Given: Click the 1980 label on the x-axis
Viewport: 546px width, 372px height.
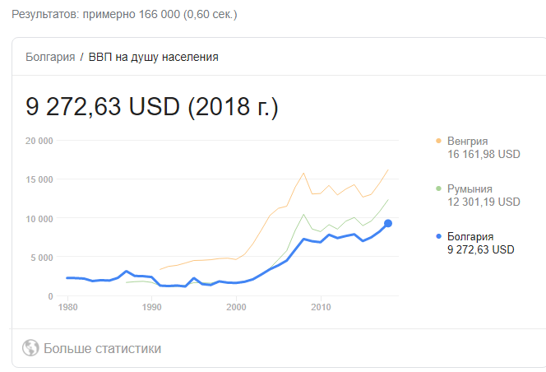Looking at the screenshot, I should [67, 308].
